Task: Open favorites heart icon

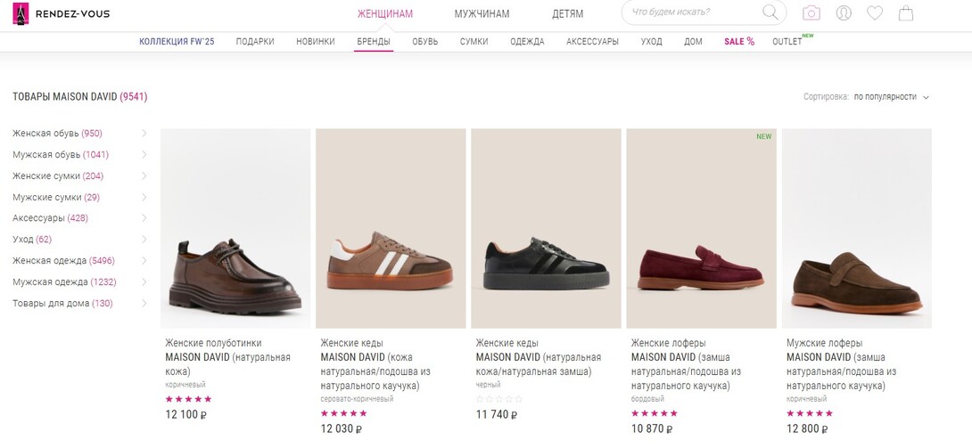Action: coord(875,13)
